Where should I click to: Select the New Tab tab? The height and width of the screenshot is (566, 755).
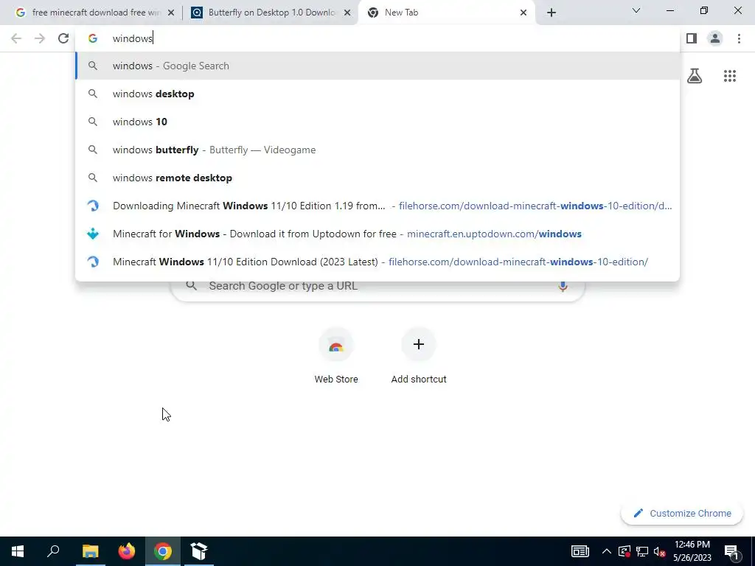(x=445, y=13)
